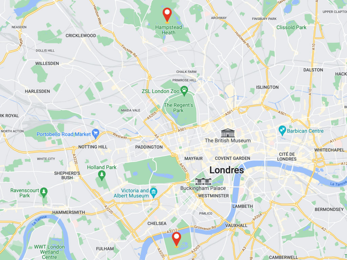
Task: Select the WWT London Wetland Centre label
Action: pos(49,252)
